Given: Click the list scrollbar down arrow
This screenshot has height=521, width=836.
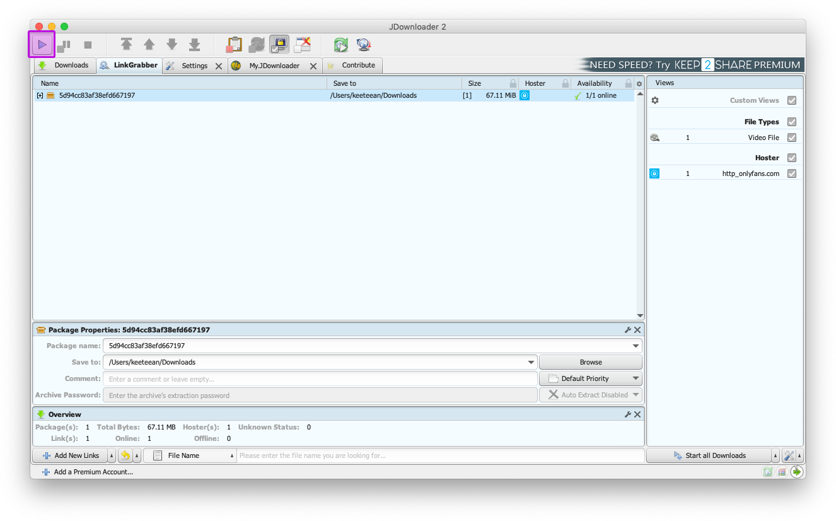Looking at the screenshot, I should tap(640, 315).
